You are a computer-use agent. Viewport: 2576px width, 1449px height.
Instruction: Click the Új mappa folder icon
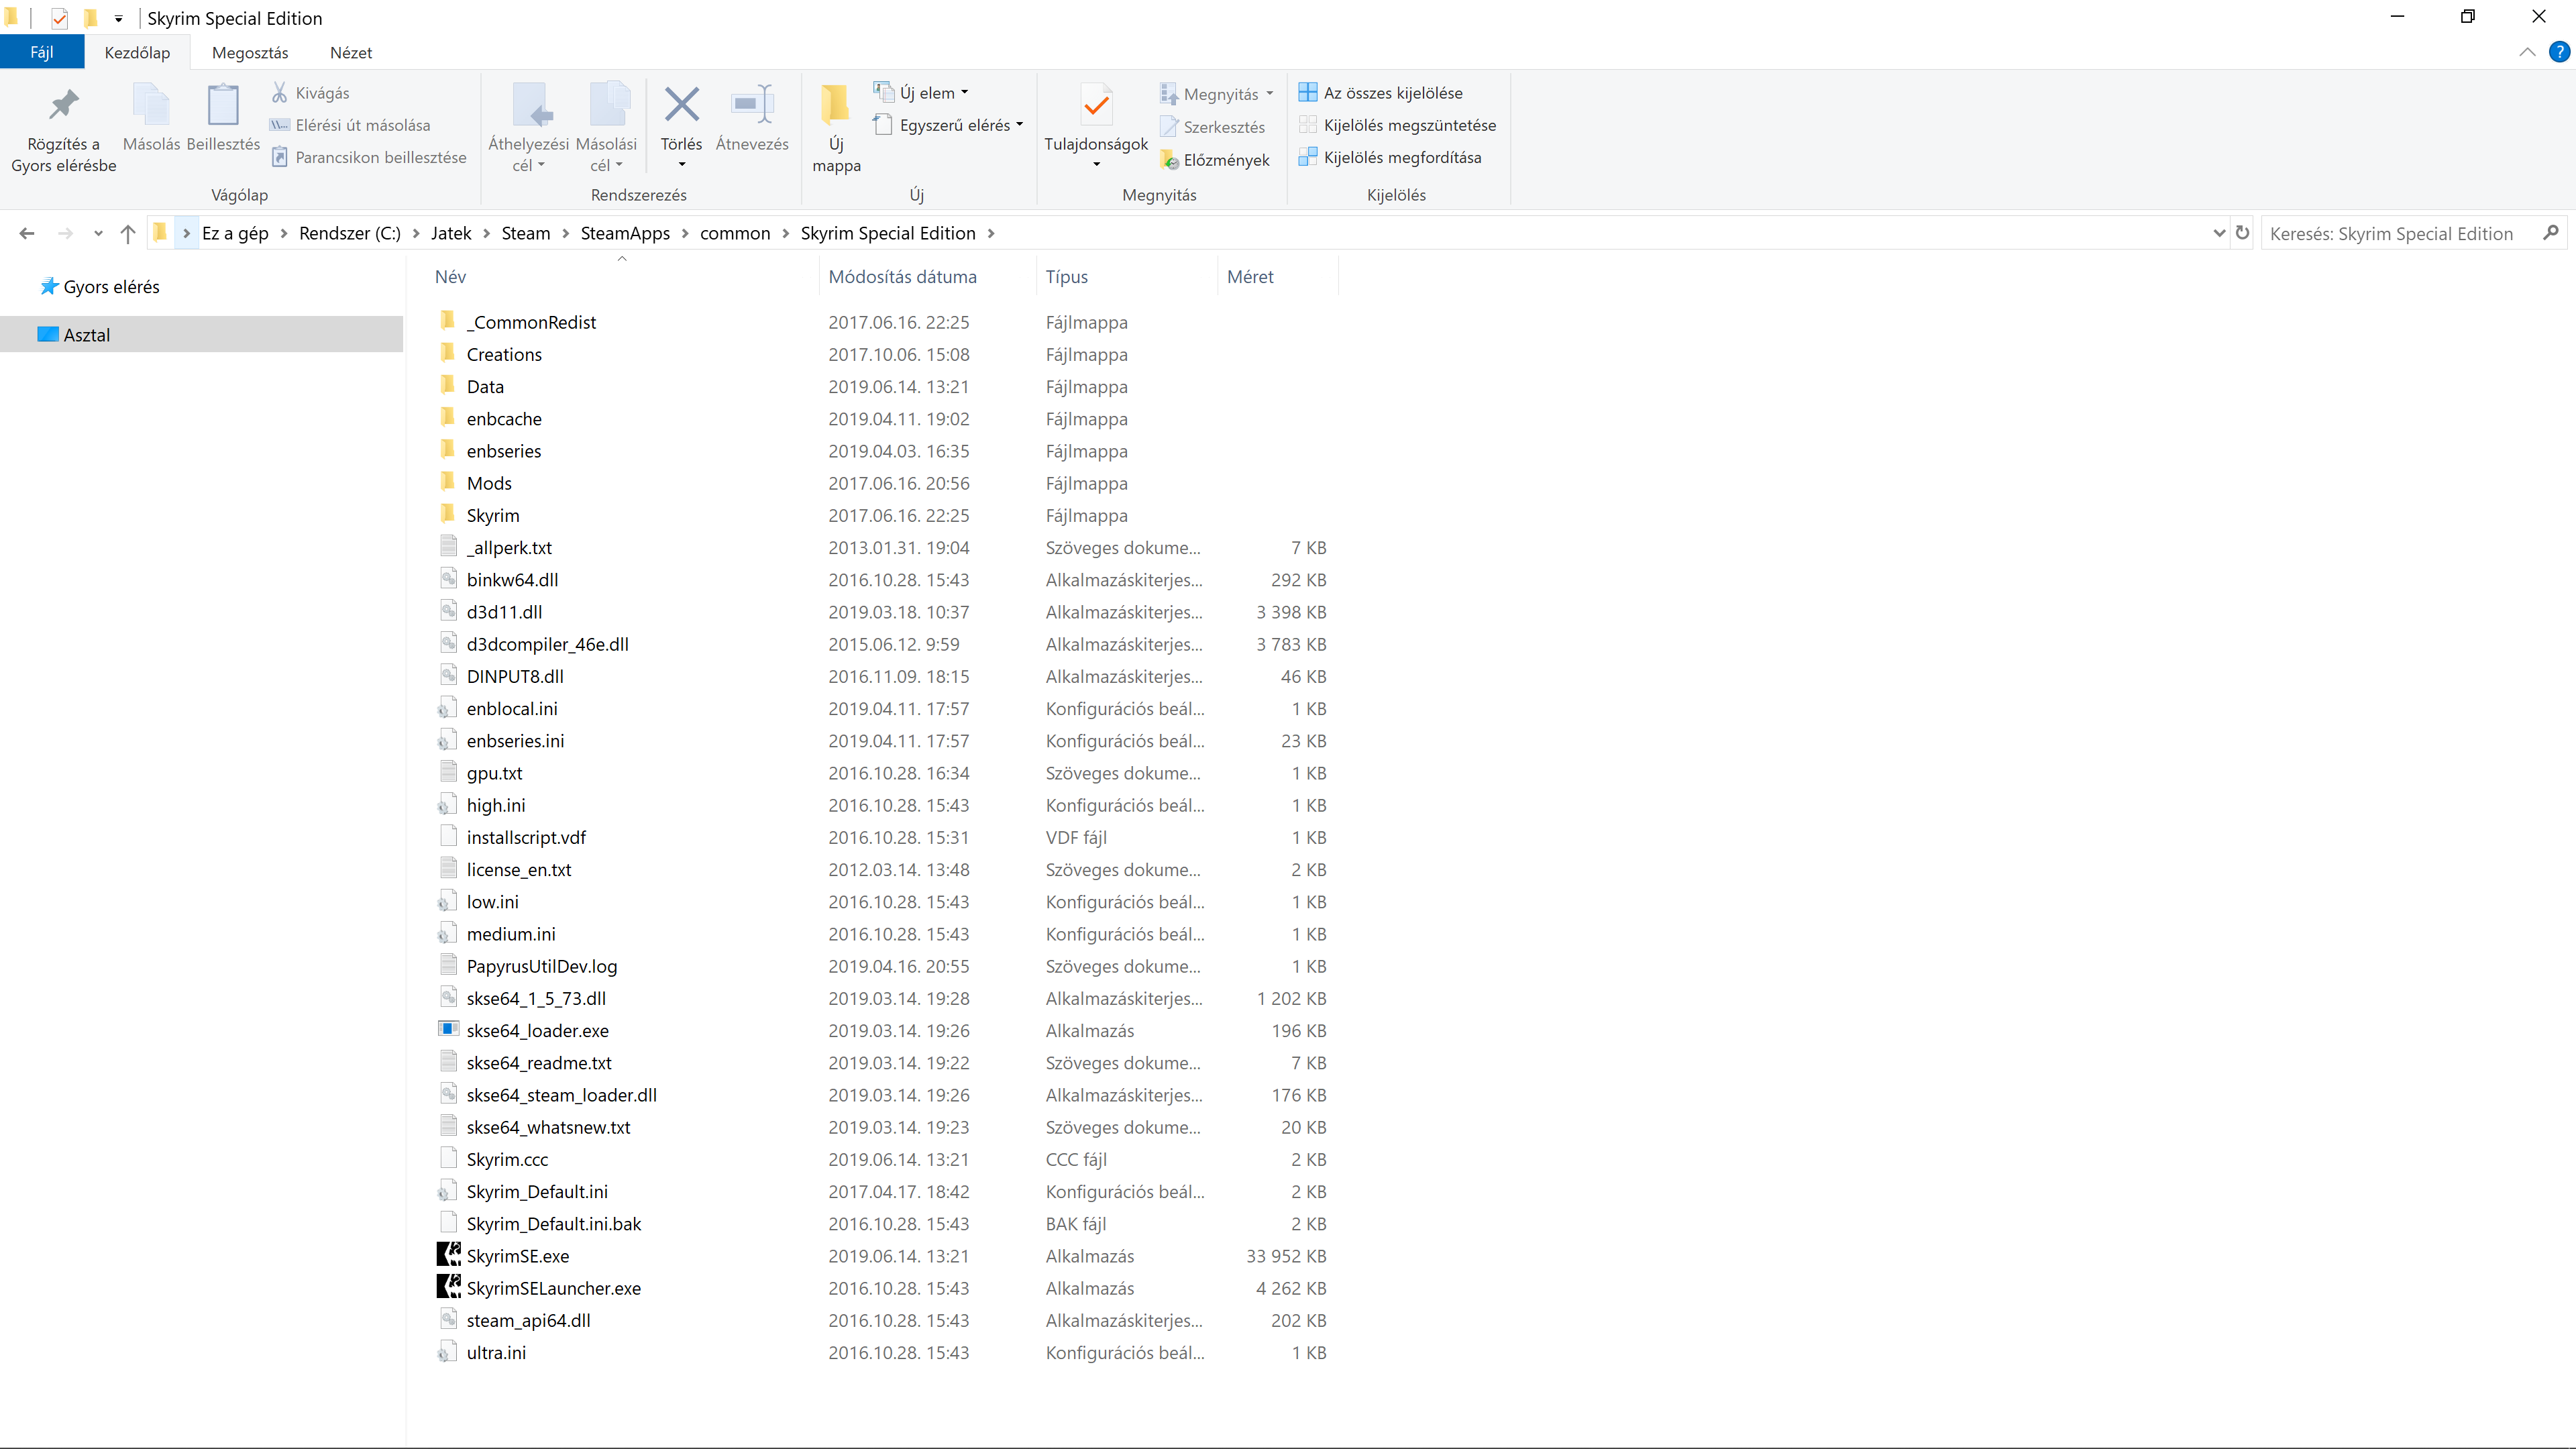(835, 104)
